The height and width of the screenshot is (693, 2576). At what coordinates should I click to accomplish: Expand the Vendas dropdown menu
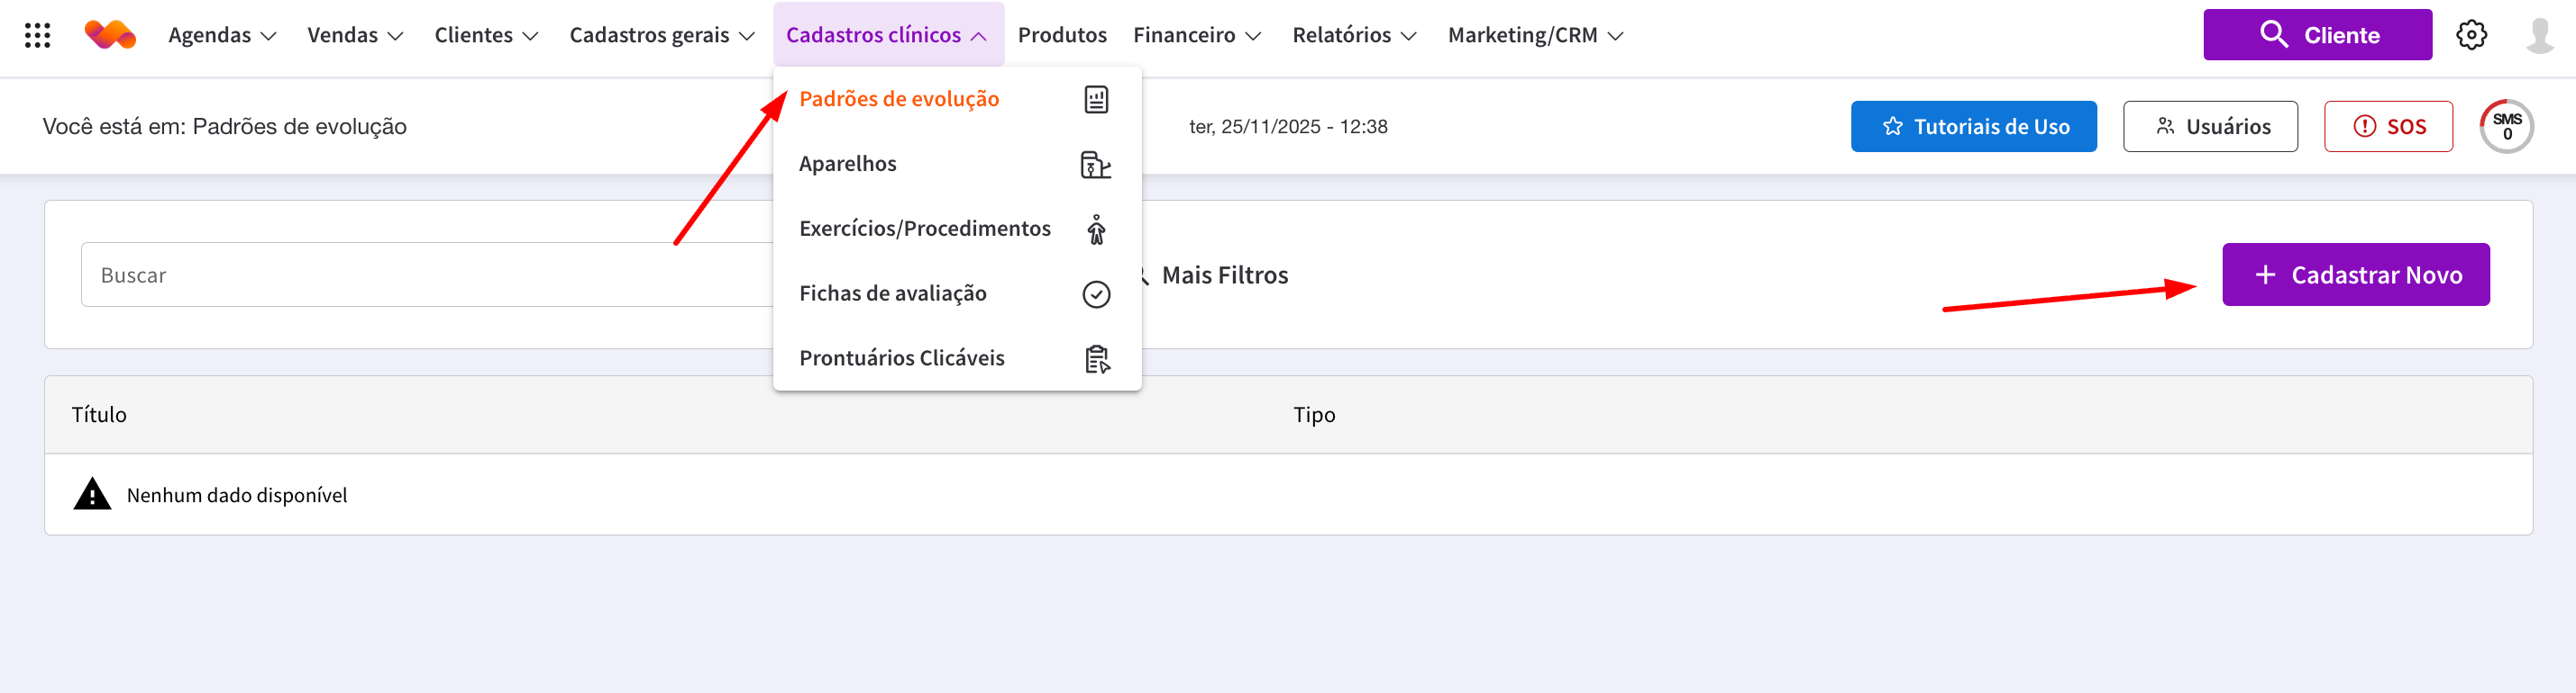tap(355, 35)
